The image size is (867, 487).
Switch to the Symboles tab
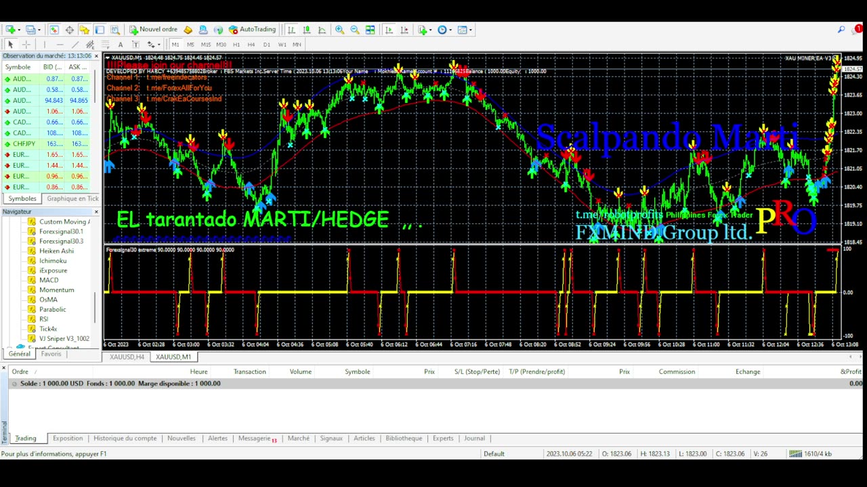(x=22, y=199)
